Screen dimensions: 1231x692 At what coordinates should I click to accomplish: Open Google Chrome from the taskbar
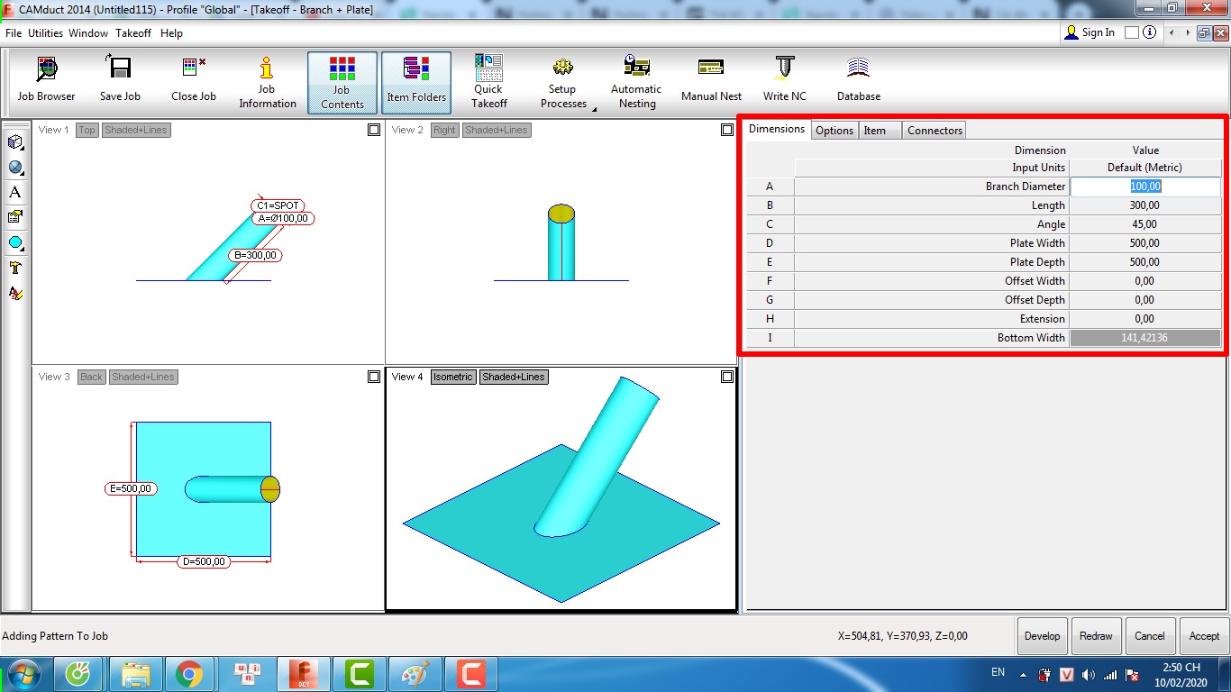coord(188,674)
